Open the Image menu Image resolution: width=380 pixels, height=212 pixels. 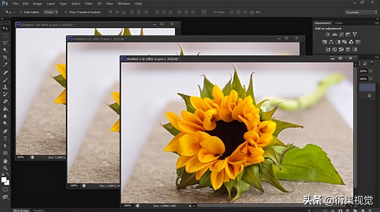pyautogui.click(x=37, y=3)
